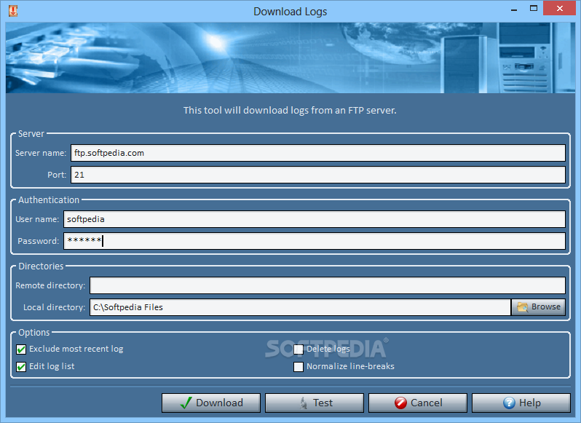Click the 'Password:' label
The image size is (581, 423).
tap(39, 241)
